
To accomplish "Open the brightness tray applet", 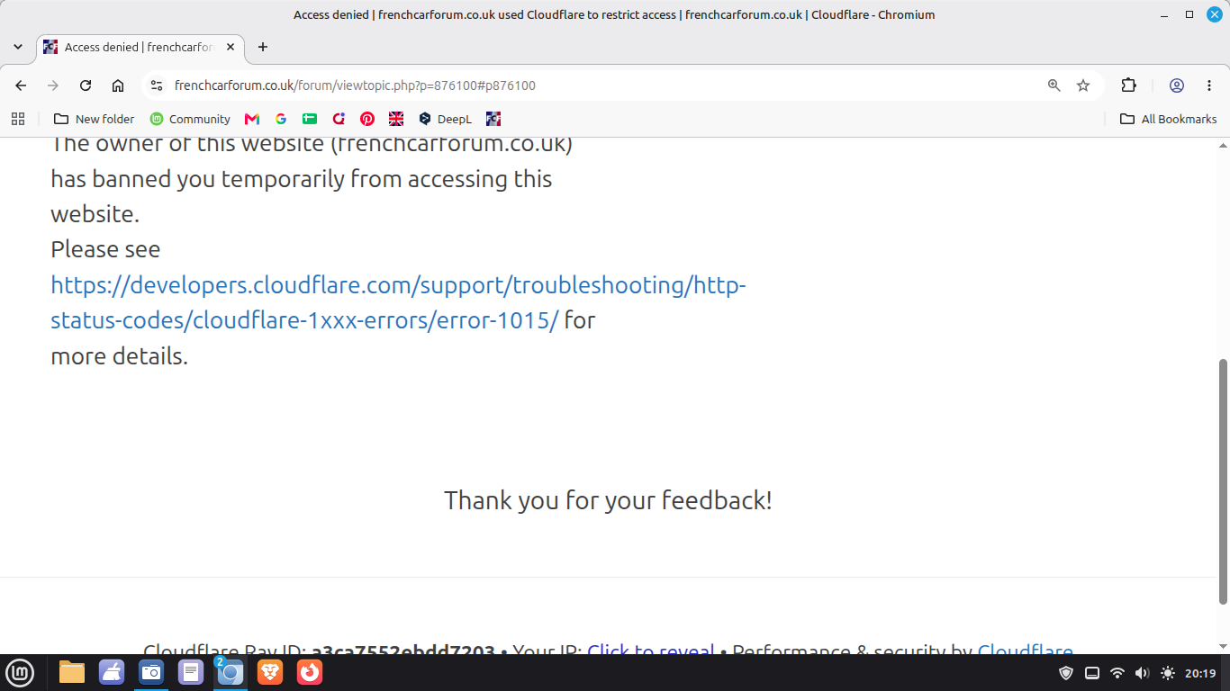I will pos(1168,673).
